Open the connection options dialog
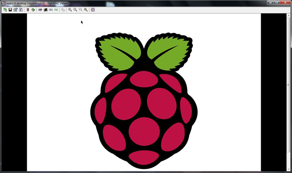 [15, 10]
